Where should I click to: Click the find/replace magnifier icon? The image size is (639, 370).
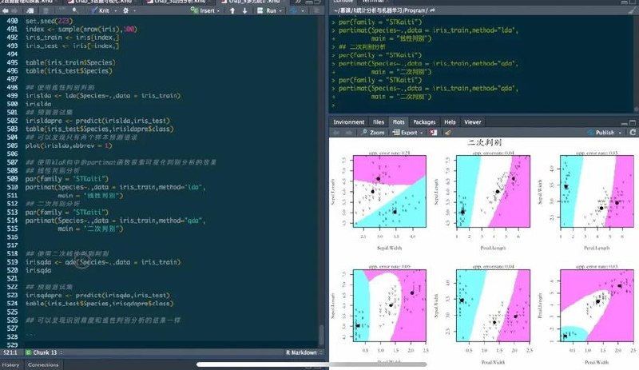tap(75, 10)
